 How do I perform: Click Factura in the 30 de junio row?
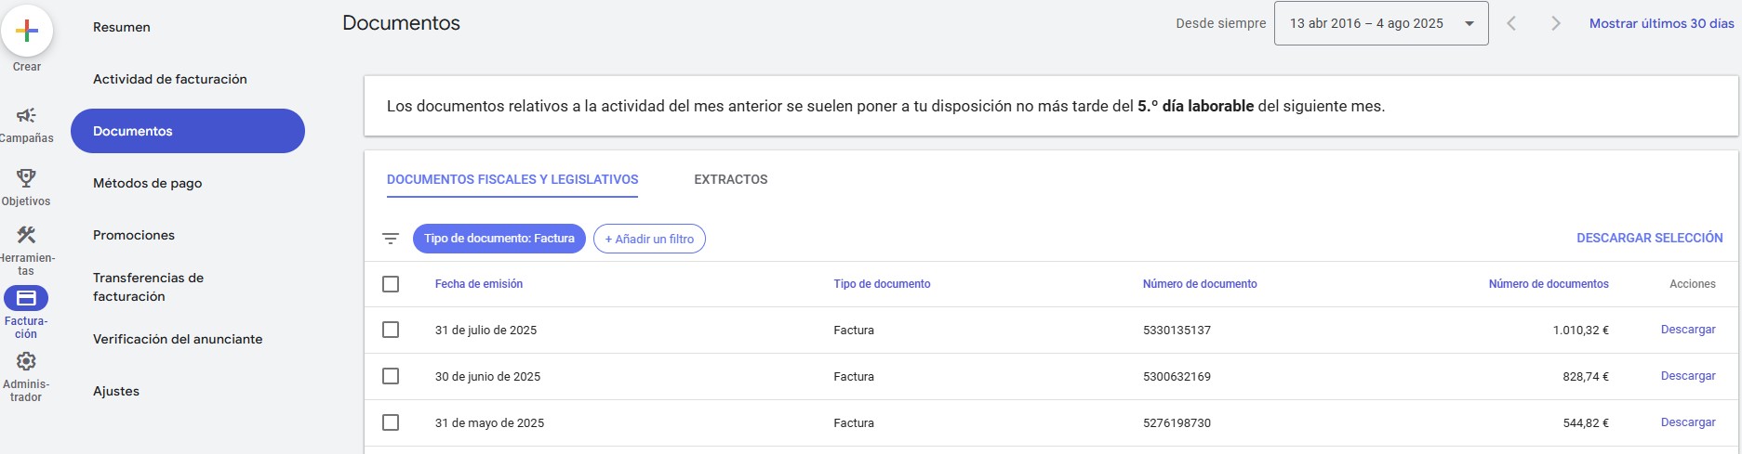click(x=854, y=376)
